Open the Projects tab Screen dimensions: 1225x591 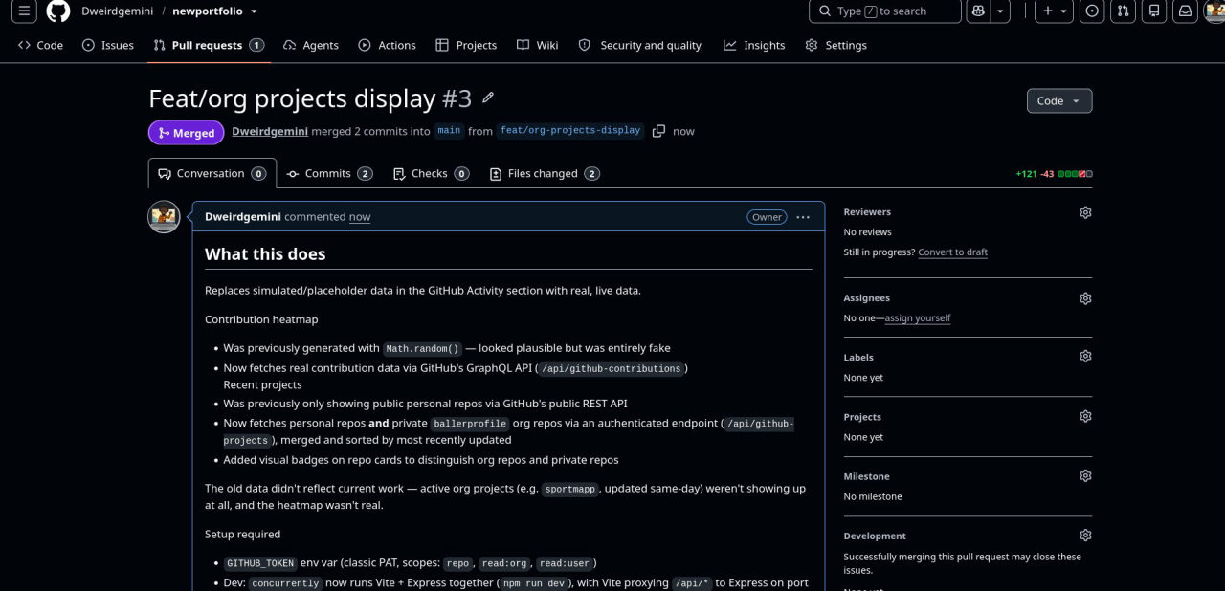point(466,45)
